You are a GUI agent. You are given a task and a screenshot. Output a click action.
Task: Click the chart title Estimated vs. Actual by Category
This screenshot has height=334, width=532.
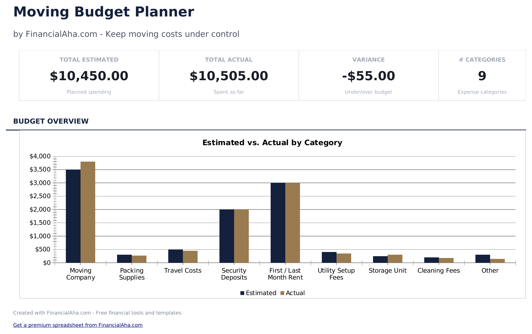click(x=272, y=142)
